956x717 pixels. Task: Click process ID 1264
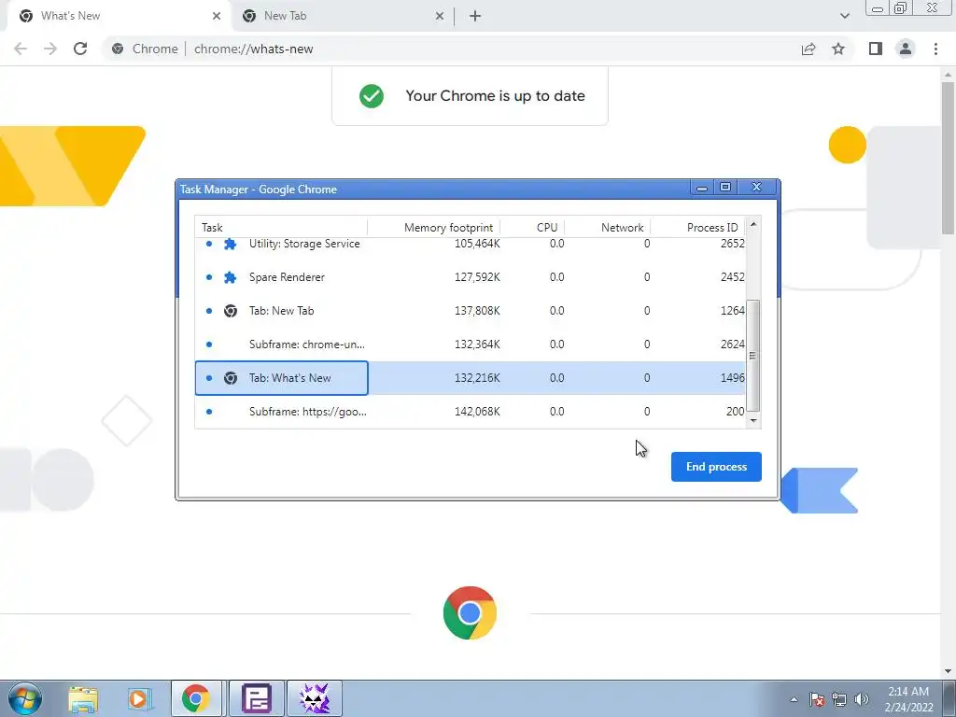tap(732, 310)
